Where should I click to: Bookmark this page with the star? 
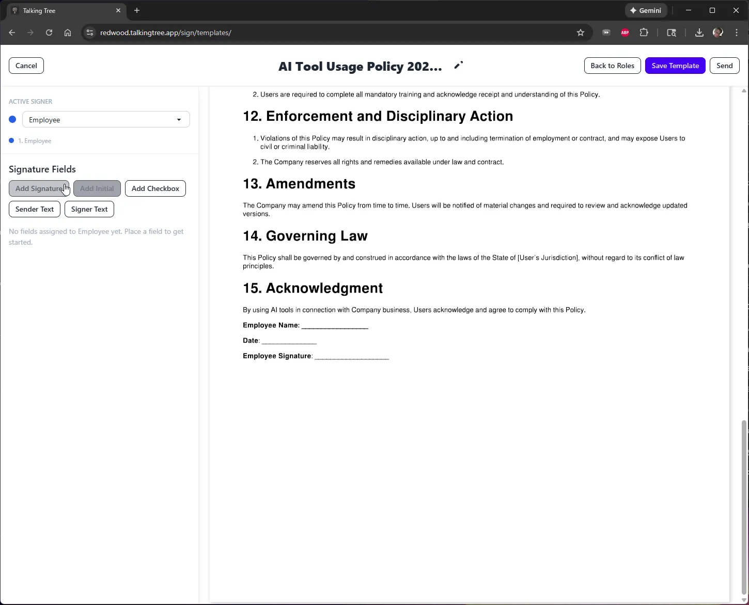click(581, 33)
